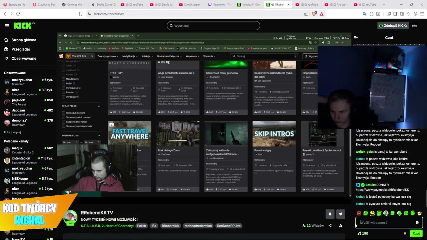This screenshot has height=240, width=427.
Task: Share the stream using the share icon
Action: coord(330,226)
